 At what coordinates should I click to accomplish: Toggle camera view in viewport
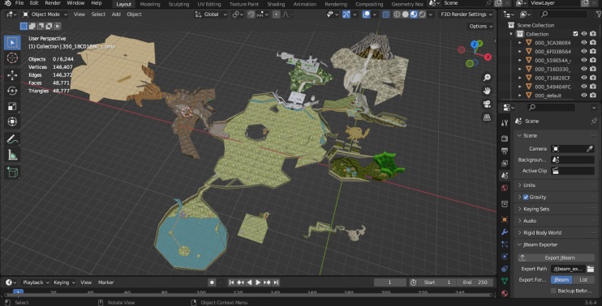coord(487,104)
